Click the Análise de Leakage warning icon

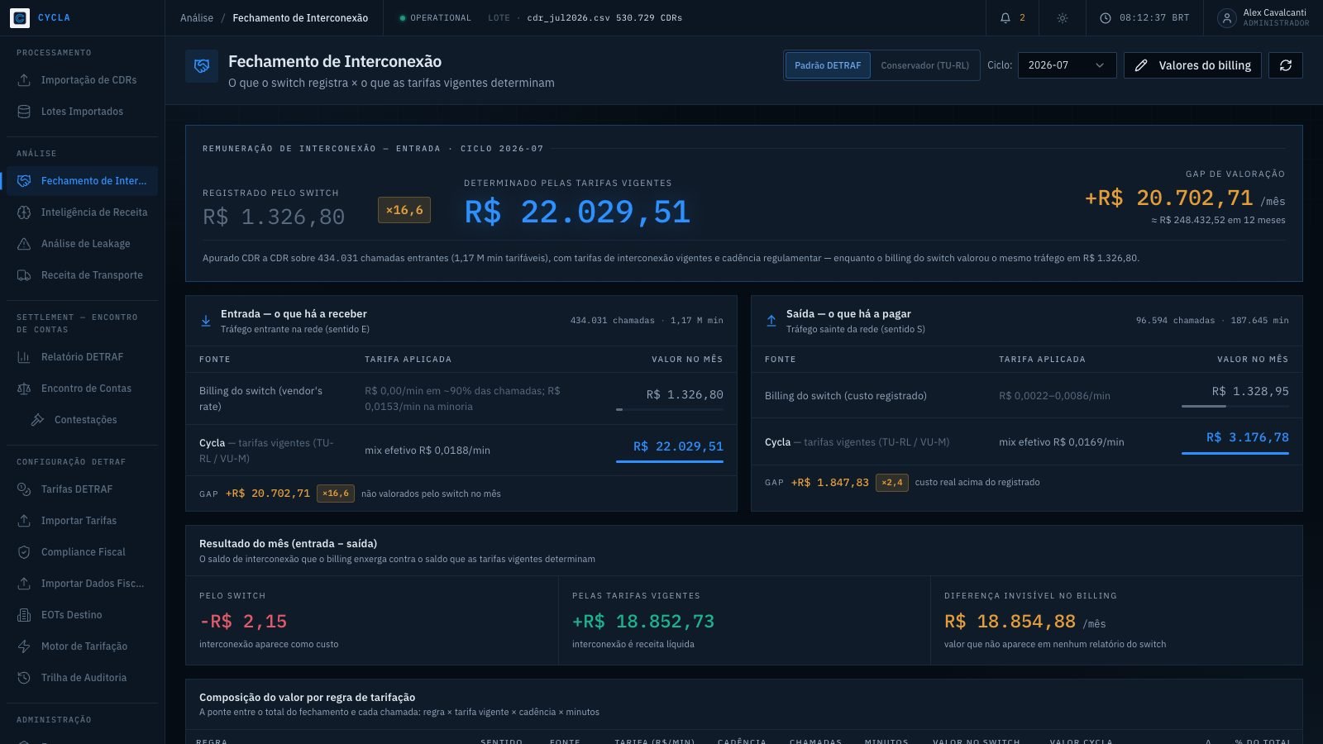coord(24,244)
